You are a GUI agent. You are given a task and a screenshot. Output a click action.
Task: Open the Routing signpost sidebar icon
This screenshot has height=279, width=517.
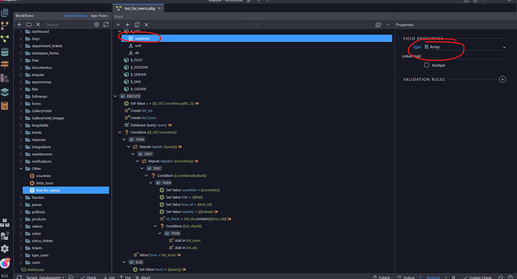tap(4, 65)
